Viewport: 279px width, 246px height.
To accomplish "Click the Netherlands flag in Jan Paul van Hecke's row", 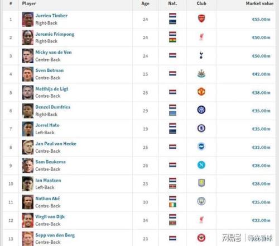I will point(172,147).
